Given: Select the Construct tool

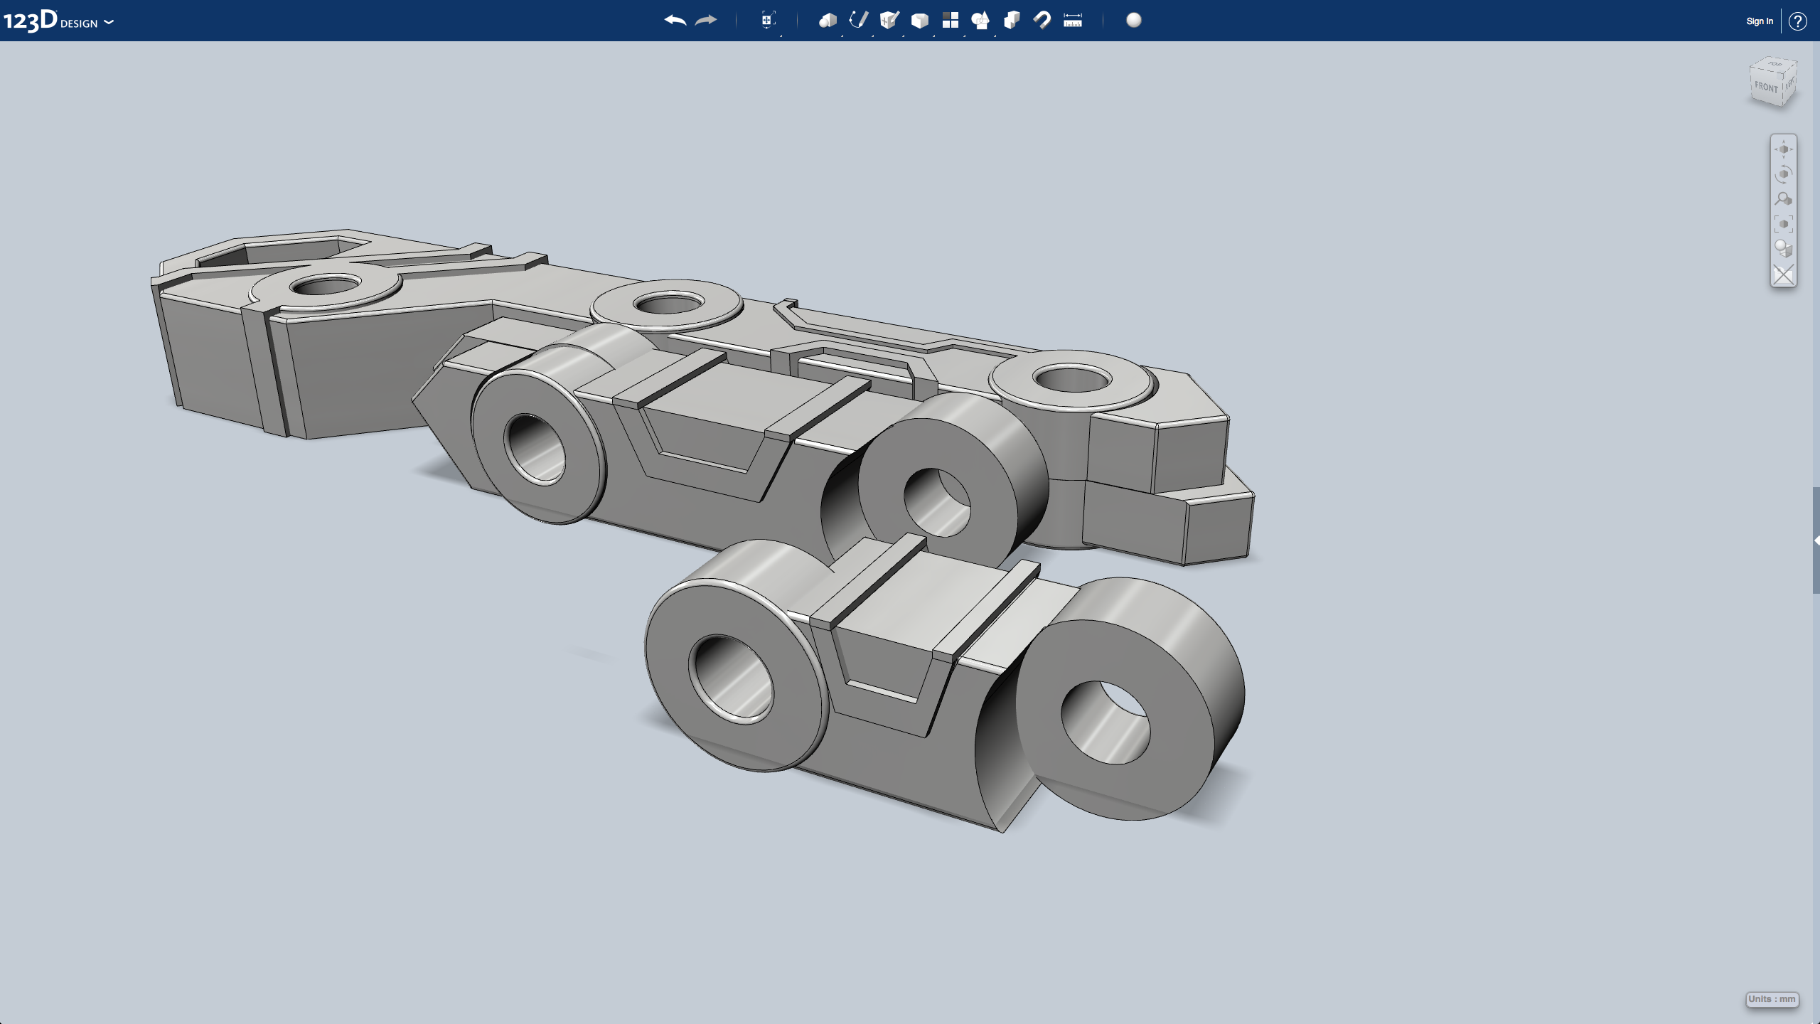Looking at the screenshot, I should point(890,20).
